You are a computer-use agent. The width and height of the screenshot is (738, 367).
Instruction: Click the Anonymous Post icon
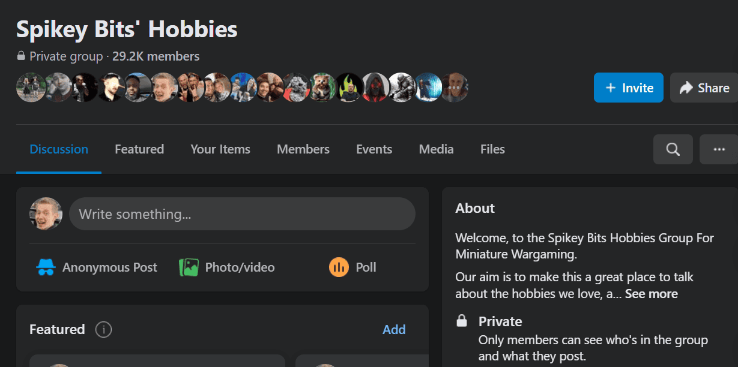[46, 267]
